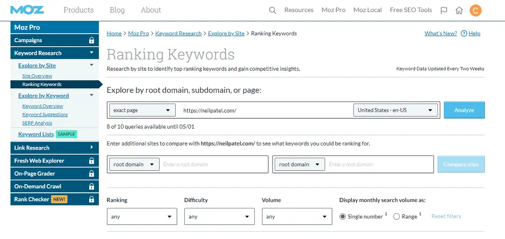Expand the Link Research arrow
The image size is (505, 239).
[x=92, y=147]
